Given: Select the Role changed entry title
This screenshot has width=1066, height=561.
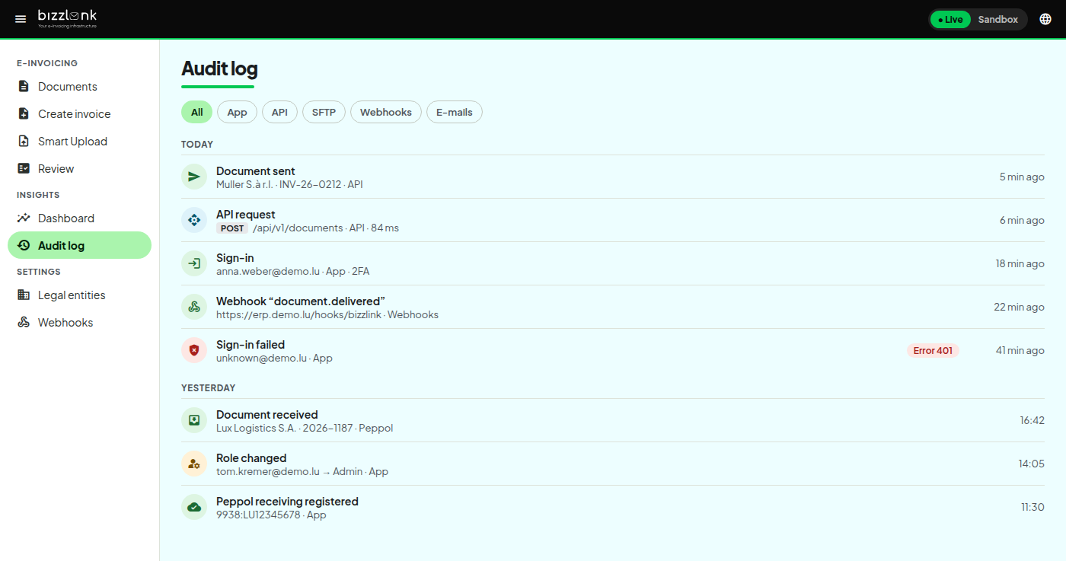Looking at the screenshot, I should tap(251, 458).
